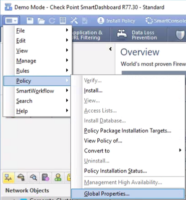Click the Network Objects panel heading
This screenshot has height=200, width=186.
27,190
